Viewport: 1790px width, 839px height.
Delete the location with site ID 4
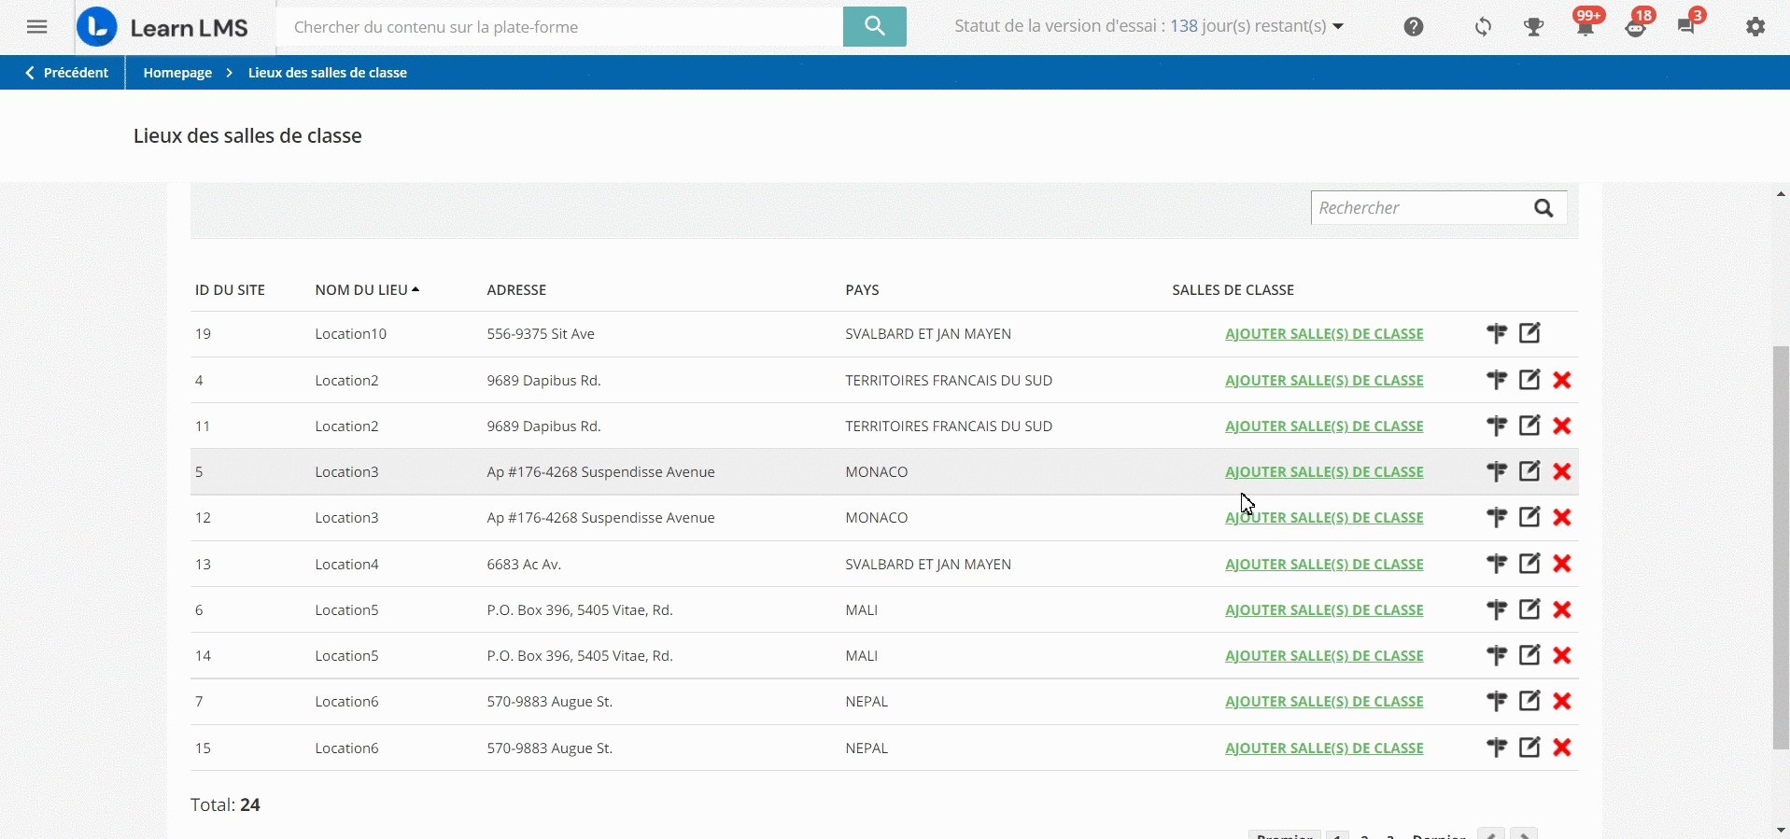point(1562,380)
